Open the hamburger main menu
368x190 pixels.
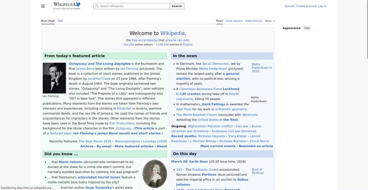click(x=43, y=6)
